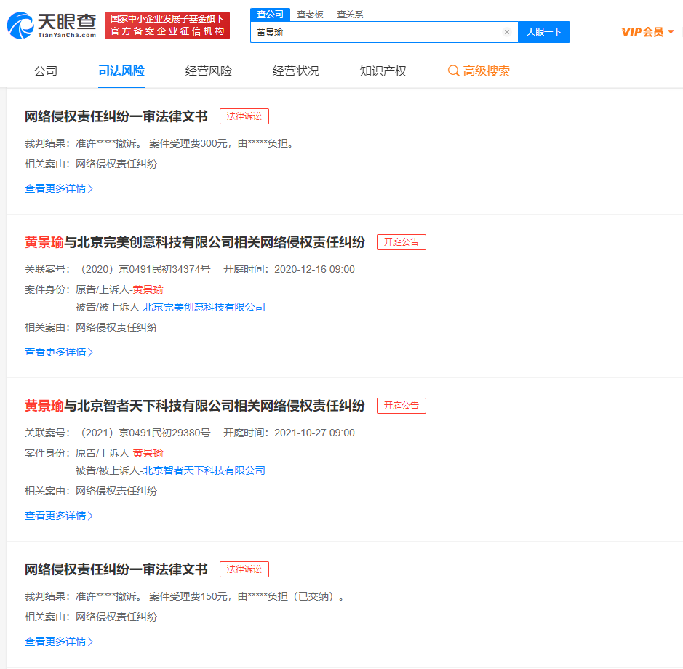Select the 查公司 search tab

[270, 15]
